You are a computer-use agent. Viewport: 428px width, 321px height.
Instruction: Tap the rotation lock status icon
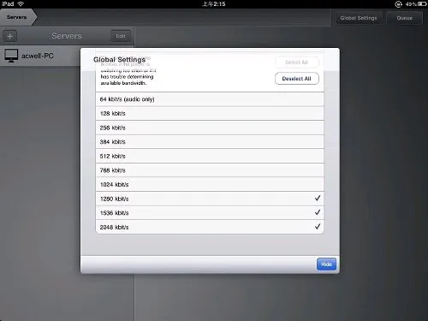pos(398,4)
